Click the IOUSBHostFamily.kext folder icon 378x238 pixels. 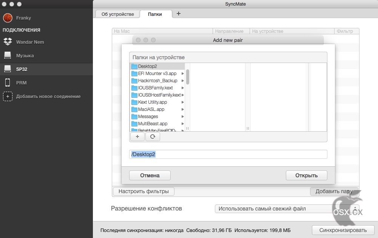pyautogui.click(x=134, y=95)
